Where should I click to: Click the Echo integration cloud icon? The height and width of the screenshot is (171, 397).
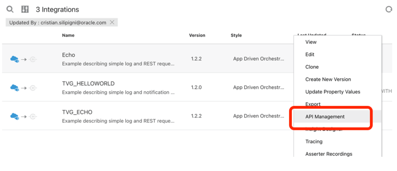14,59
